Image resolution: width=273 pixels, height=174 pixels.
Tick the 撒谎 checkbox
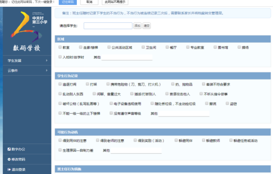click(x=207, y=103)
